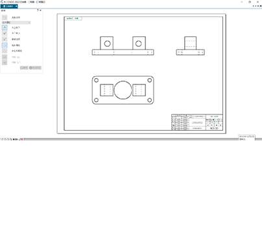Click the sheet navigation arrows at bottom left
The height and width of the screenshot is (238, 262).
click(5, 139)
